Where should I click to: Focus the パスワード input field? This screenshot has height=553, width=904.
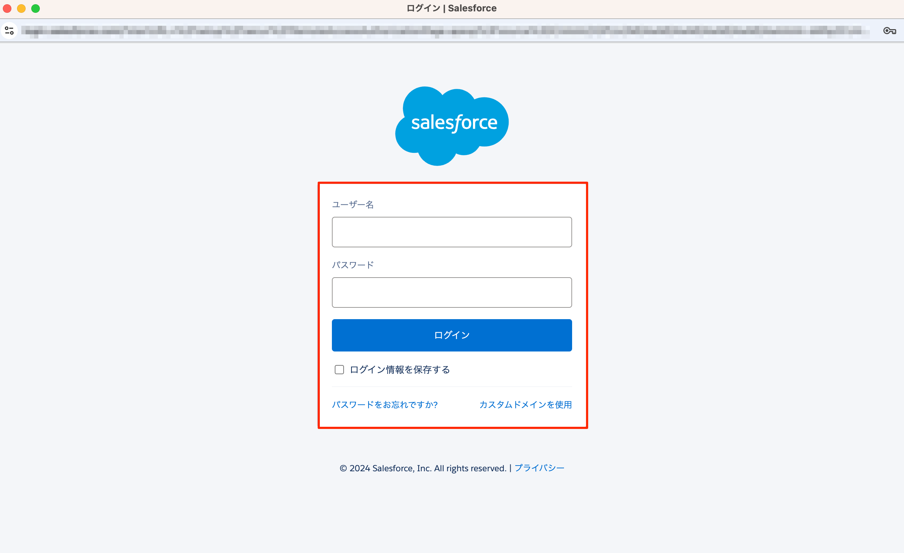[x=452, y=292]
